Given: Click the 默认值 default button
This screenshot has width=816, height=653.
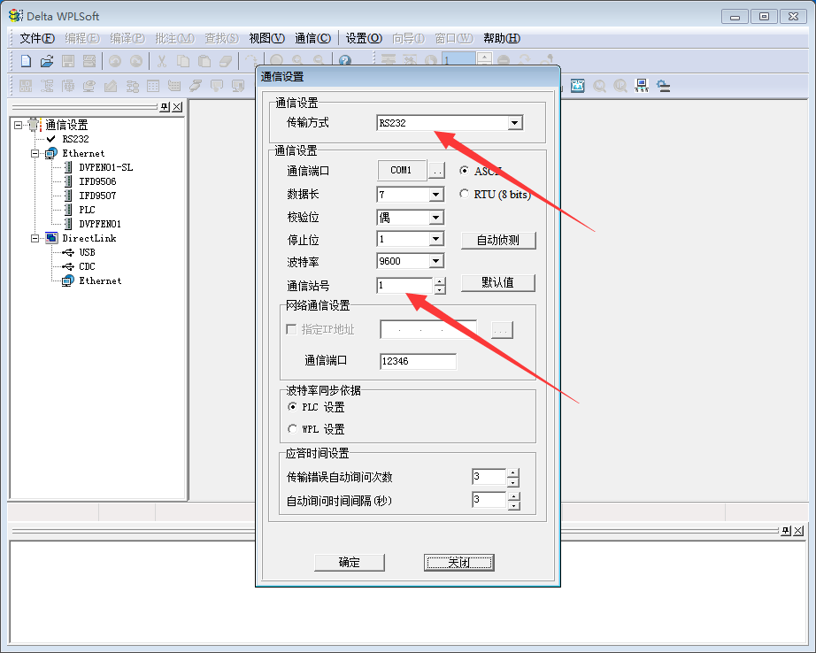Looking at the screenshot, I should coord(498,282).
